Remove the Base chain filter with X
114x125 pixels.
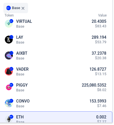coord(23,8)
